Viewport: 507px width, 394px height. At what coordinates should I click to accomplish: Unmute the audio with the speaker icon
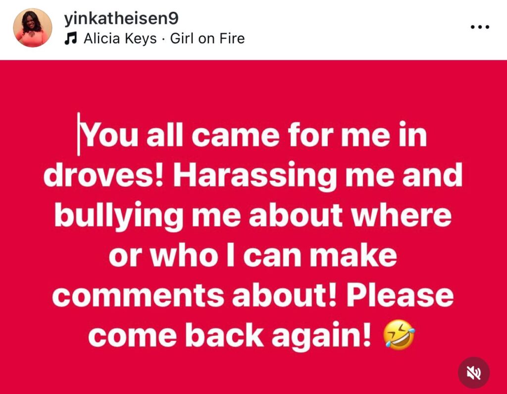click(x=474, y=373)
